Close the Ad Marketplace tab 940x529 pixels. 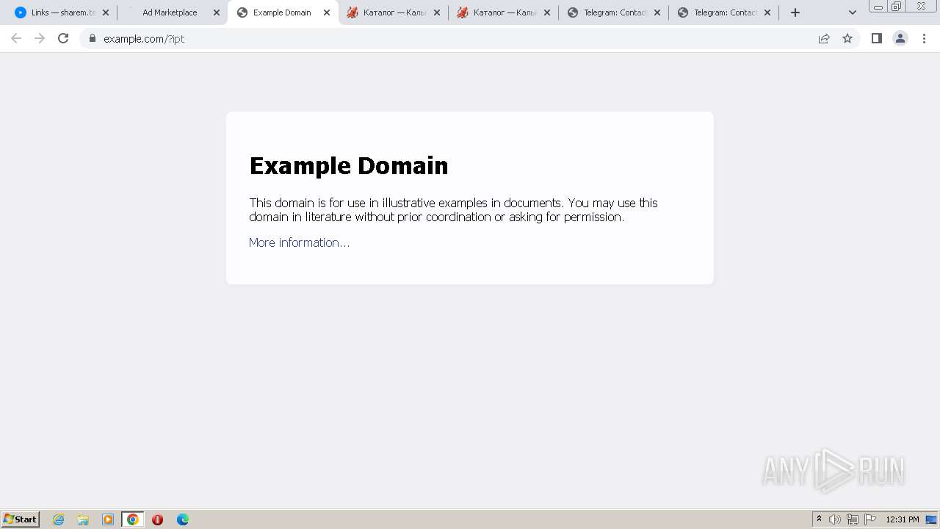click(216, 12)
